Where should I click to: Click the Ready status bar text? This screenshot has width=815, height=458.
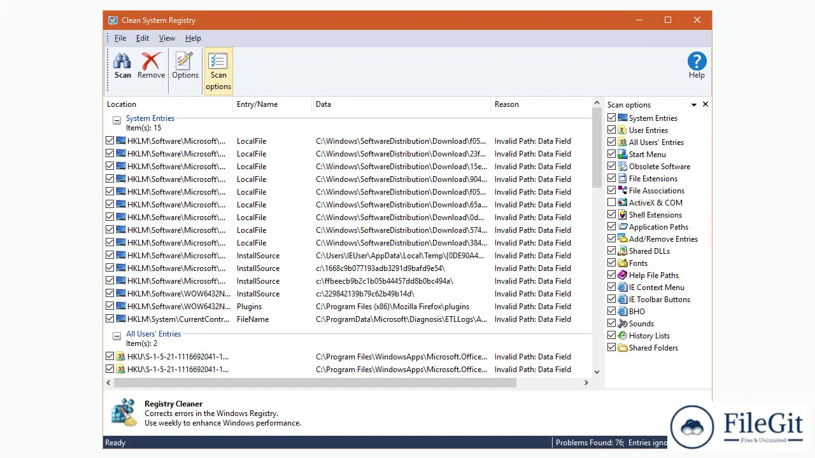115,443
